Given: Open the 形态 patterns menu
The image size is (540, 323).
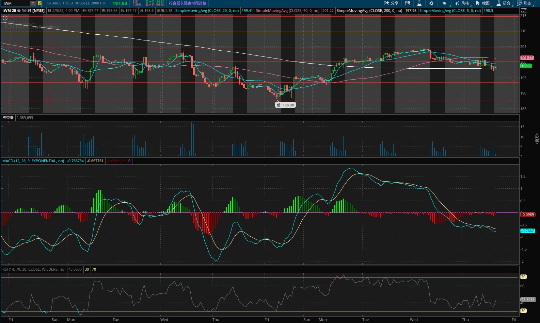Looking at the screenshot, I should point(524,3).
